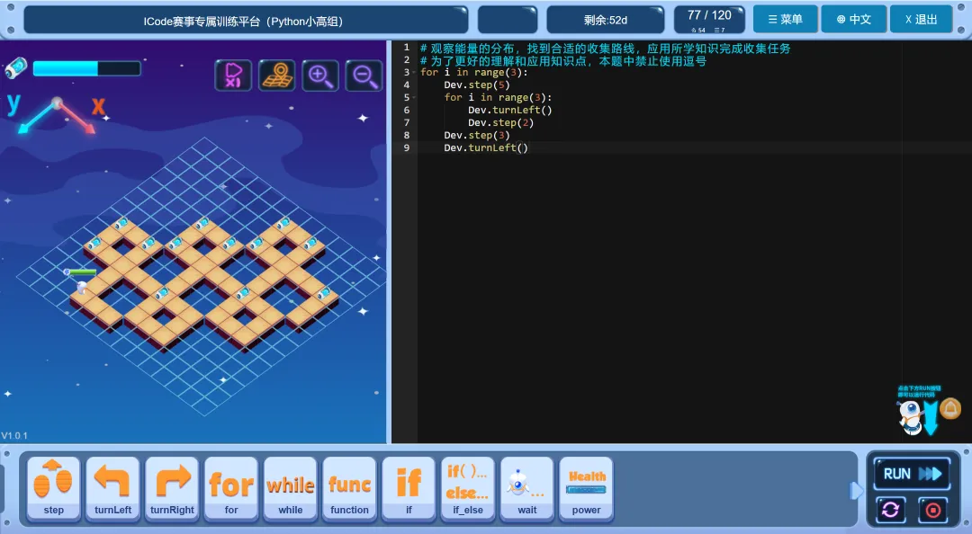The height and width of the screenshot is (534, 972).
Task: Insert the turnRight command block
Action: (172, 489)
